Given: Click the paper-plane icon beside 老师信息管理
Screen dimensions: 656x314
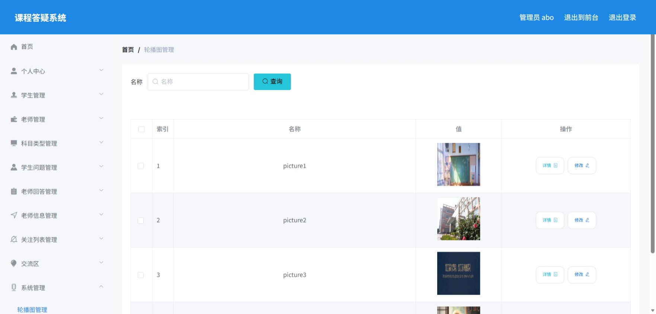Looking at the screenshot, I should (14, 215).
